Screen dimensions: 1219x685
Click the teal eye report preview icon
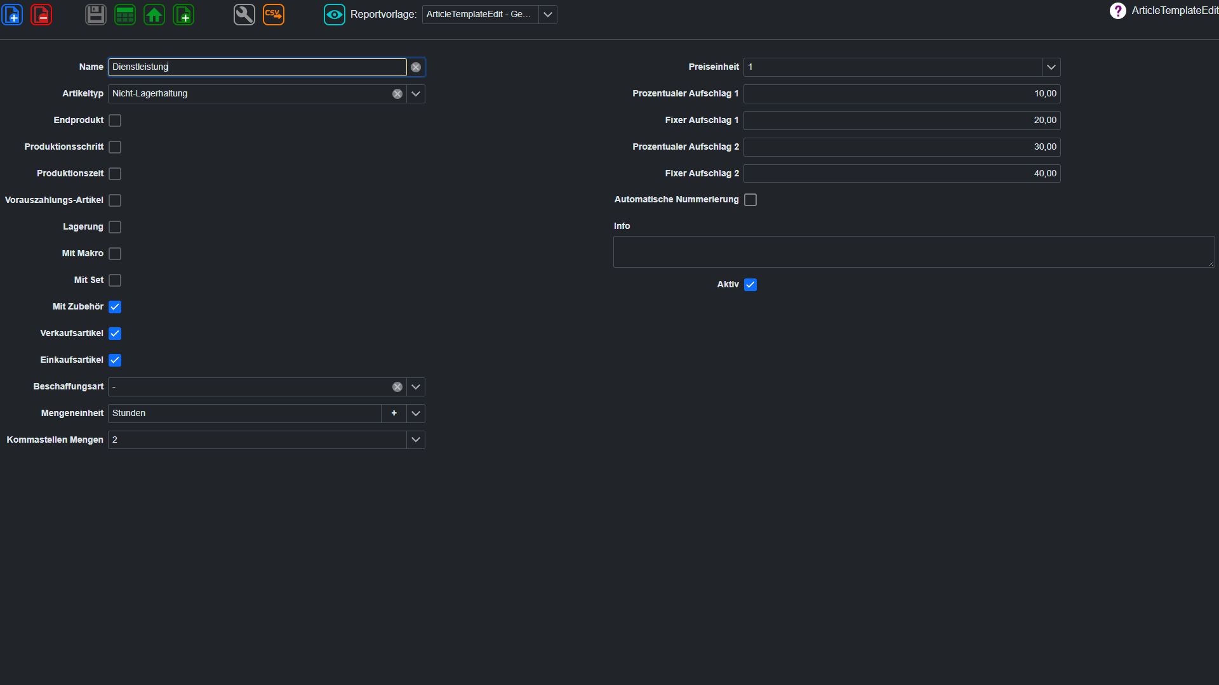coord(335,14)
